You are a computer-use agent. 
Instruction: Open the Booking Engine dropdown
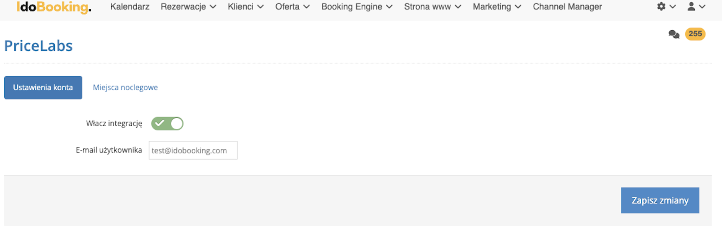pyautogui.click(x=357, y=7)
